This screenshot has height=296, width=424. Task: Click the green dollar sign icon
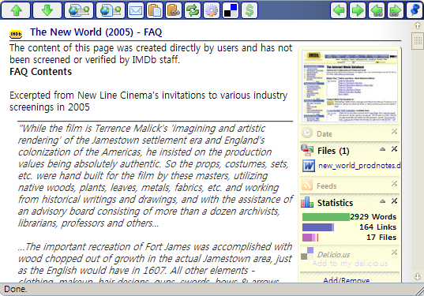[250, 10]
